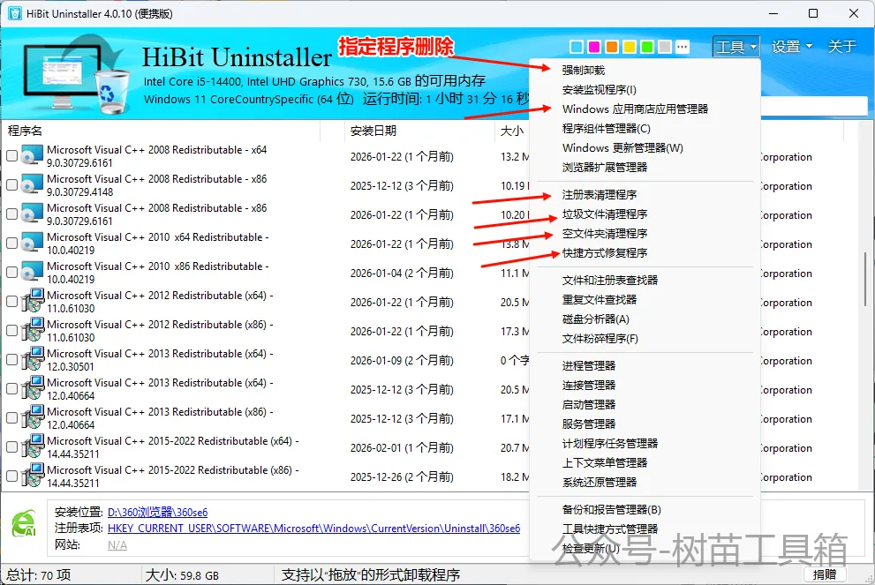875x585 pixels.
Task: Click the program list vertical scrollbar
Action: pos(865,279)
